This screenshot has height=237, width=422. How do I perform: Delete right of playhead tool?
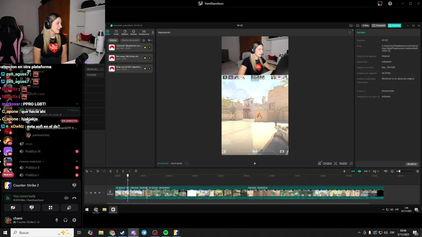(x=123, y=171)
